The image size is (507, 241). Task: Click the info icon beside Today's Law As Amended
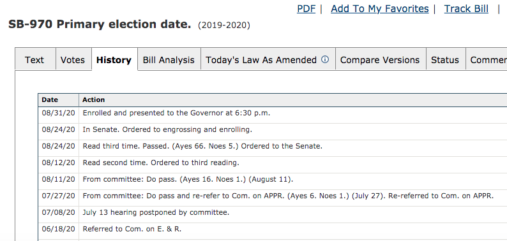click(325, 59)
